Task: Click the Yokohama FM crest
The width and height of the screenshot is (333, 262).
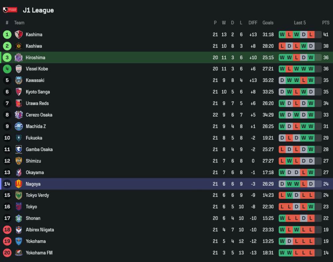Action: coord(19,253)
